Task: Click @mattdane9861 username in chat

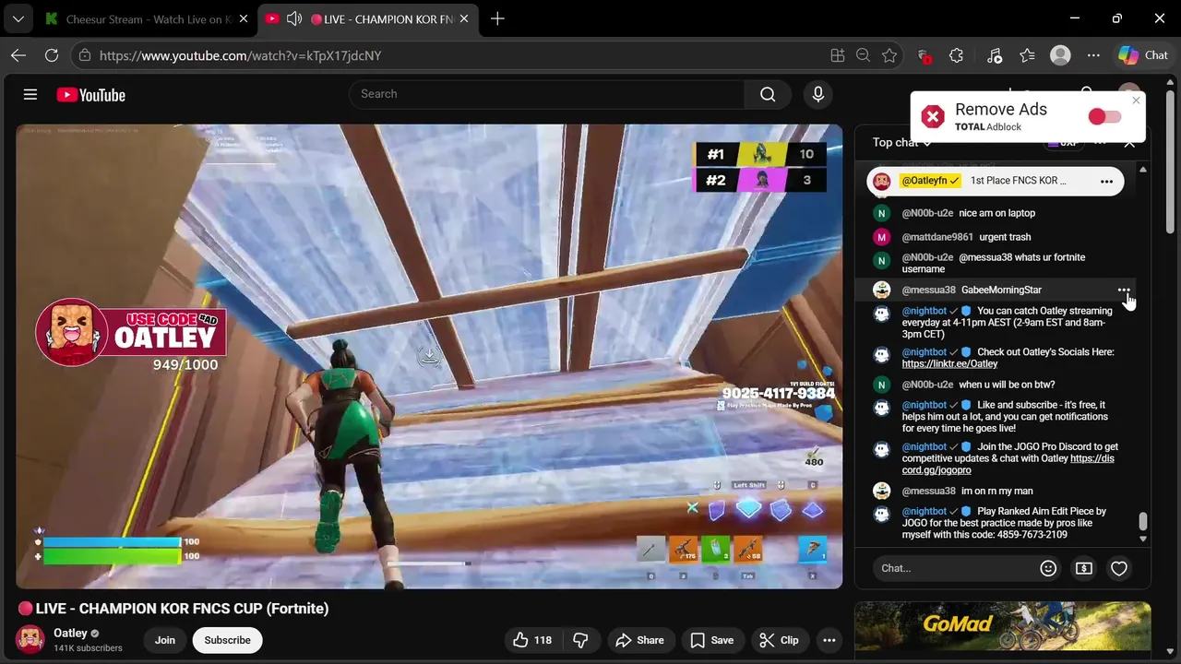Action: pyautogui.click(x=936, y=237)
